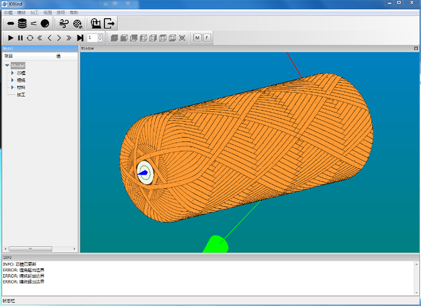The image size is (421, 306).
Task: Click the INFO log scroll-down arrow
Action: [417, 293]
